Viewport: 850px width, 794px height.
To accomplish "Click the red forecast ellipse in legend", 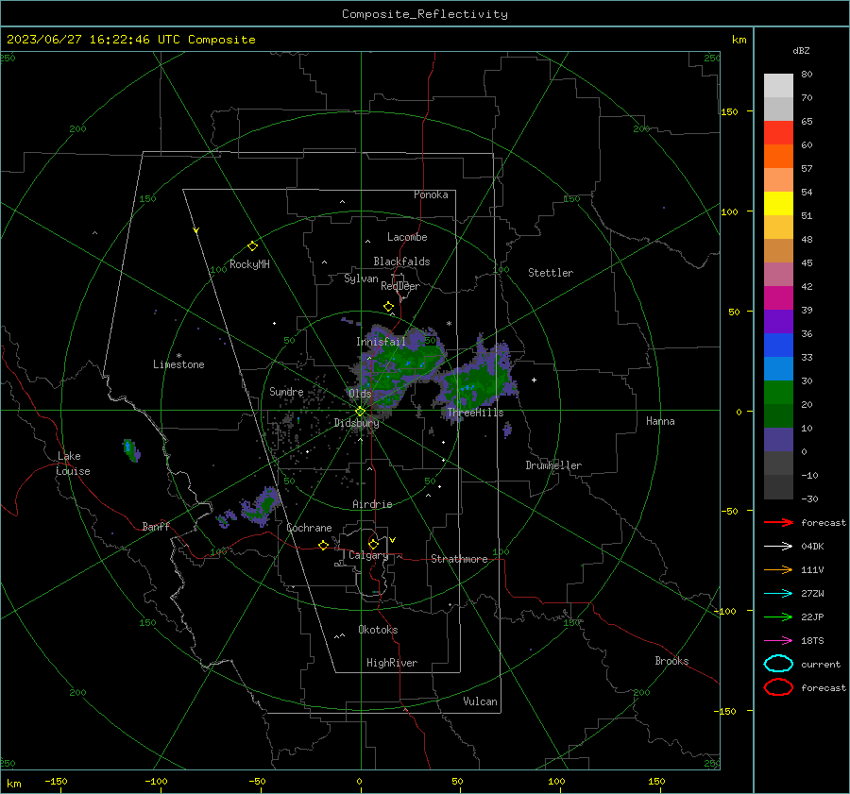I will coord(778,687).
